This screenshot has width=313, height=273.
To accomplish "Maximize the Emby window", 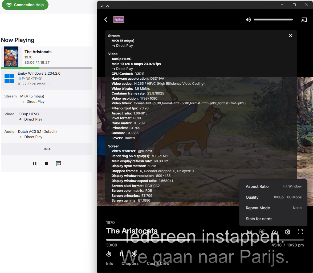I will point(294,5).
